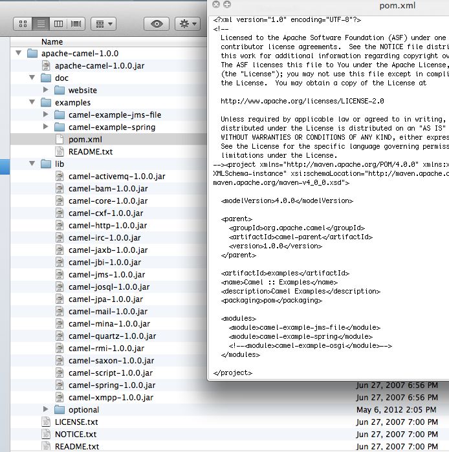Click the May 6, 2012 2:05 PM date
This screenshot has width=449, height=452.
(x=397, y=409)
